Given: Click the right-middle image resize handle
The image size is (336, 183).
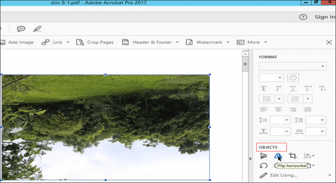Looking at the screenshot, I should pos(210,127).
